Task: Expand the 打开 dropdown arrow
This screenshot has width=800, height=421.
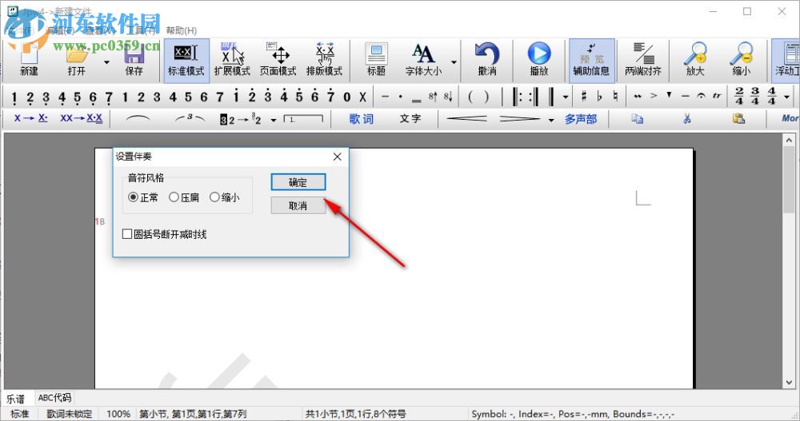Action: (106, 62)
